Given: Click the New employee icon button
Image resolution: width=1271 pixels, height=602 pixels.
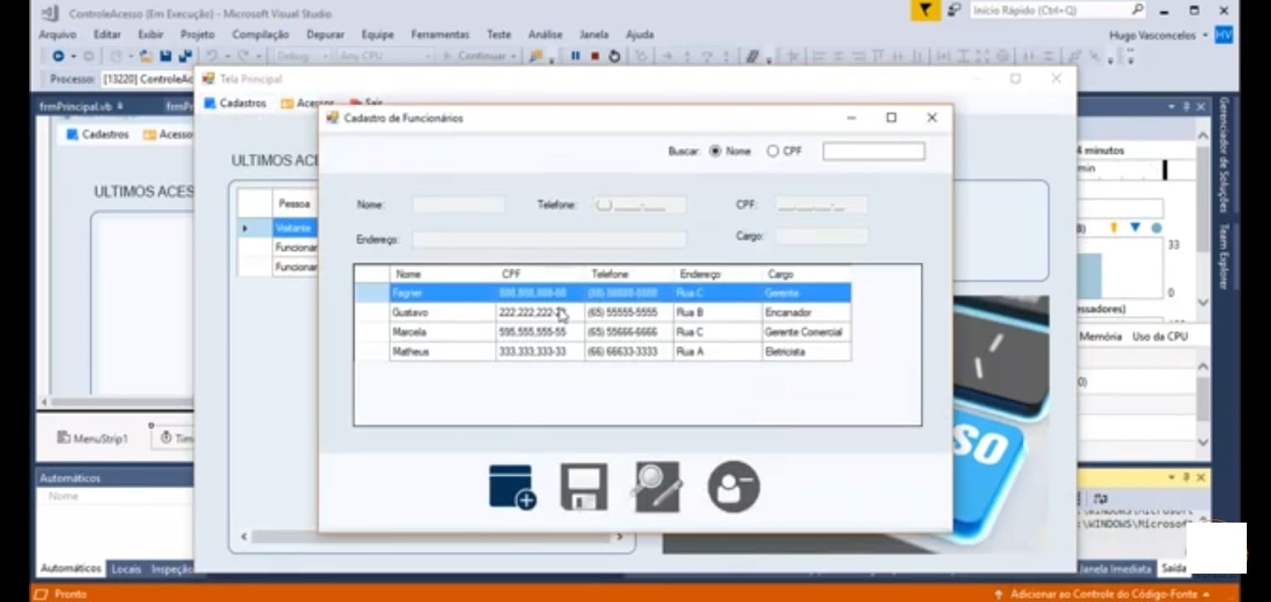Looking at the screenshot, I should click(513, 487).
